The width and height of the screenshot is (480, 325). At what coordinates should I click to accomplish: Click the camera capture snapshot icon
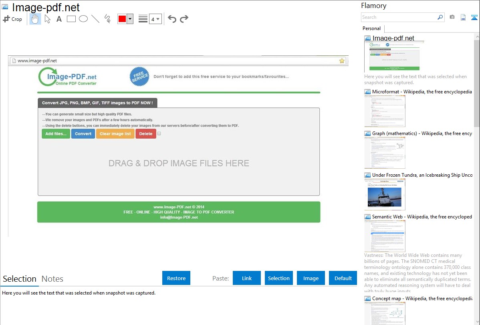452,17
